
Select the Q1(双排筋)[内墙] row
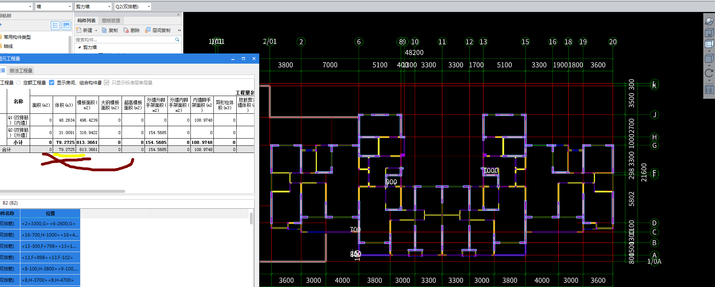tap(127, 120)
